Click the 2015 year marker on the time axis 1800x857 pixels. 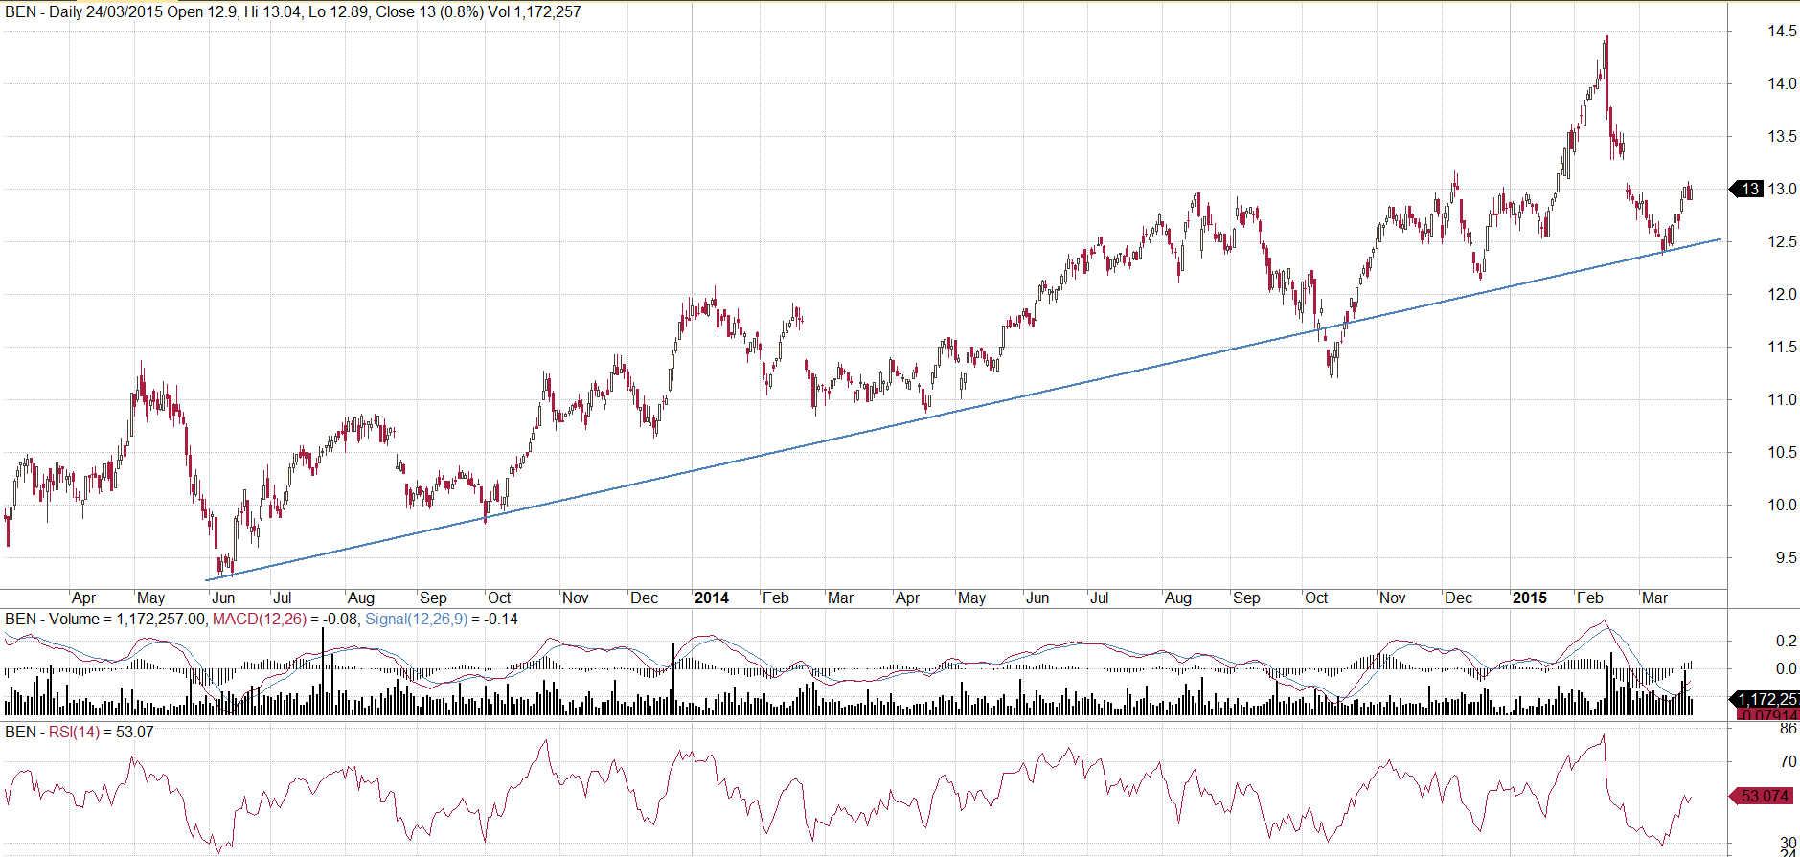tap(1529, 598)
